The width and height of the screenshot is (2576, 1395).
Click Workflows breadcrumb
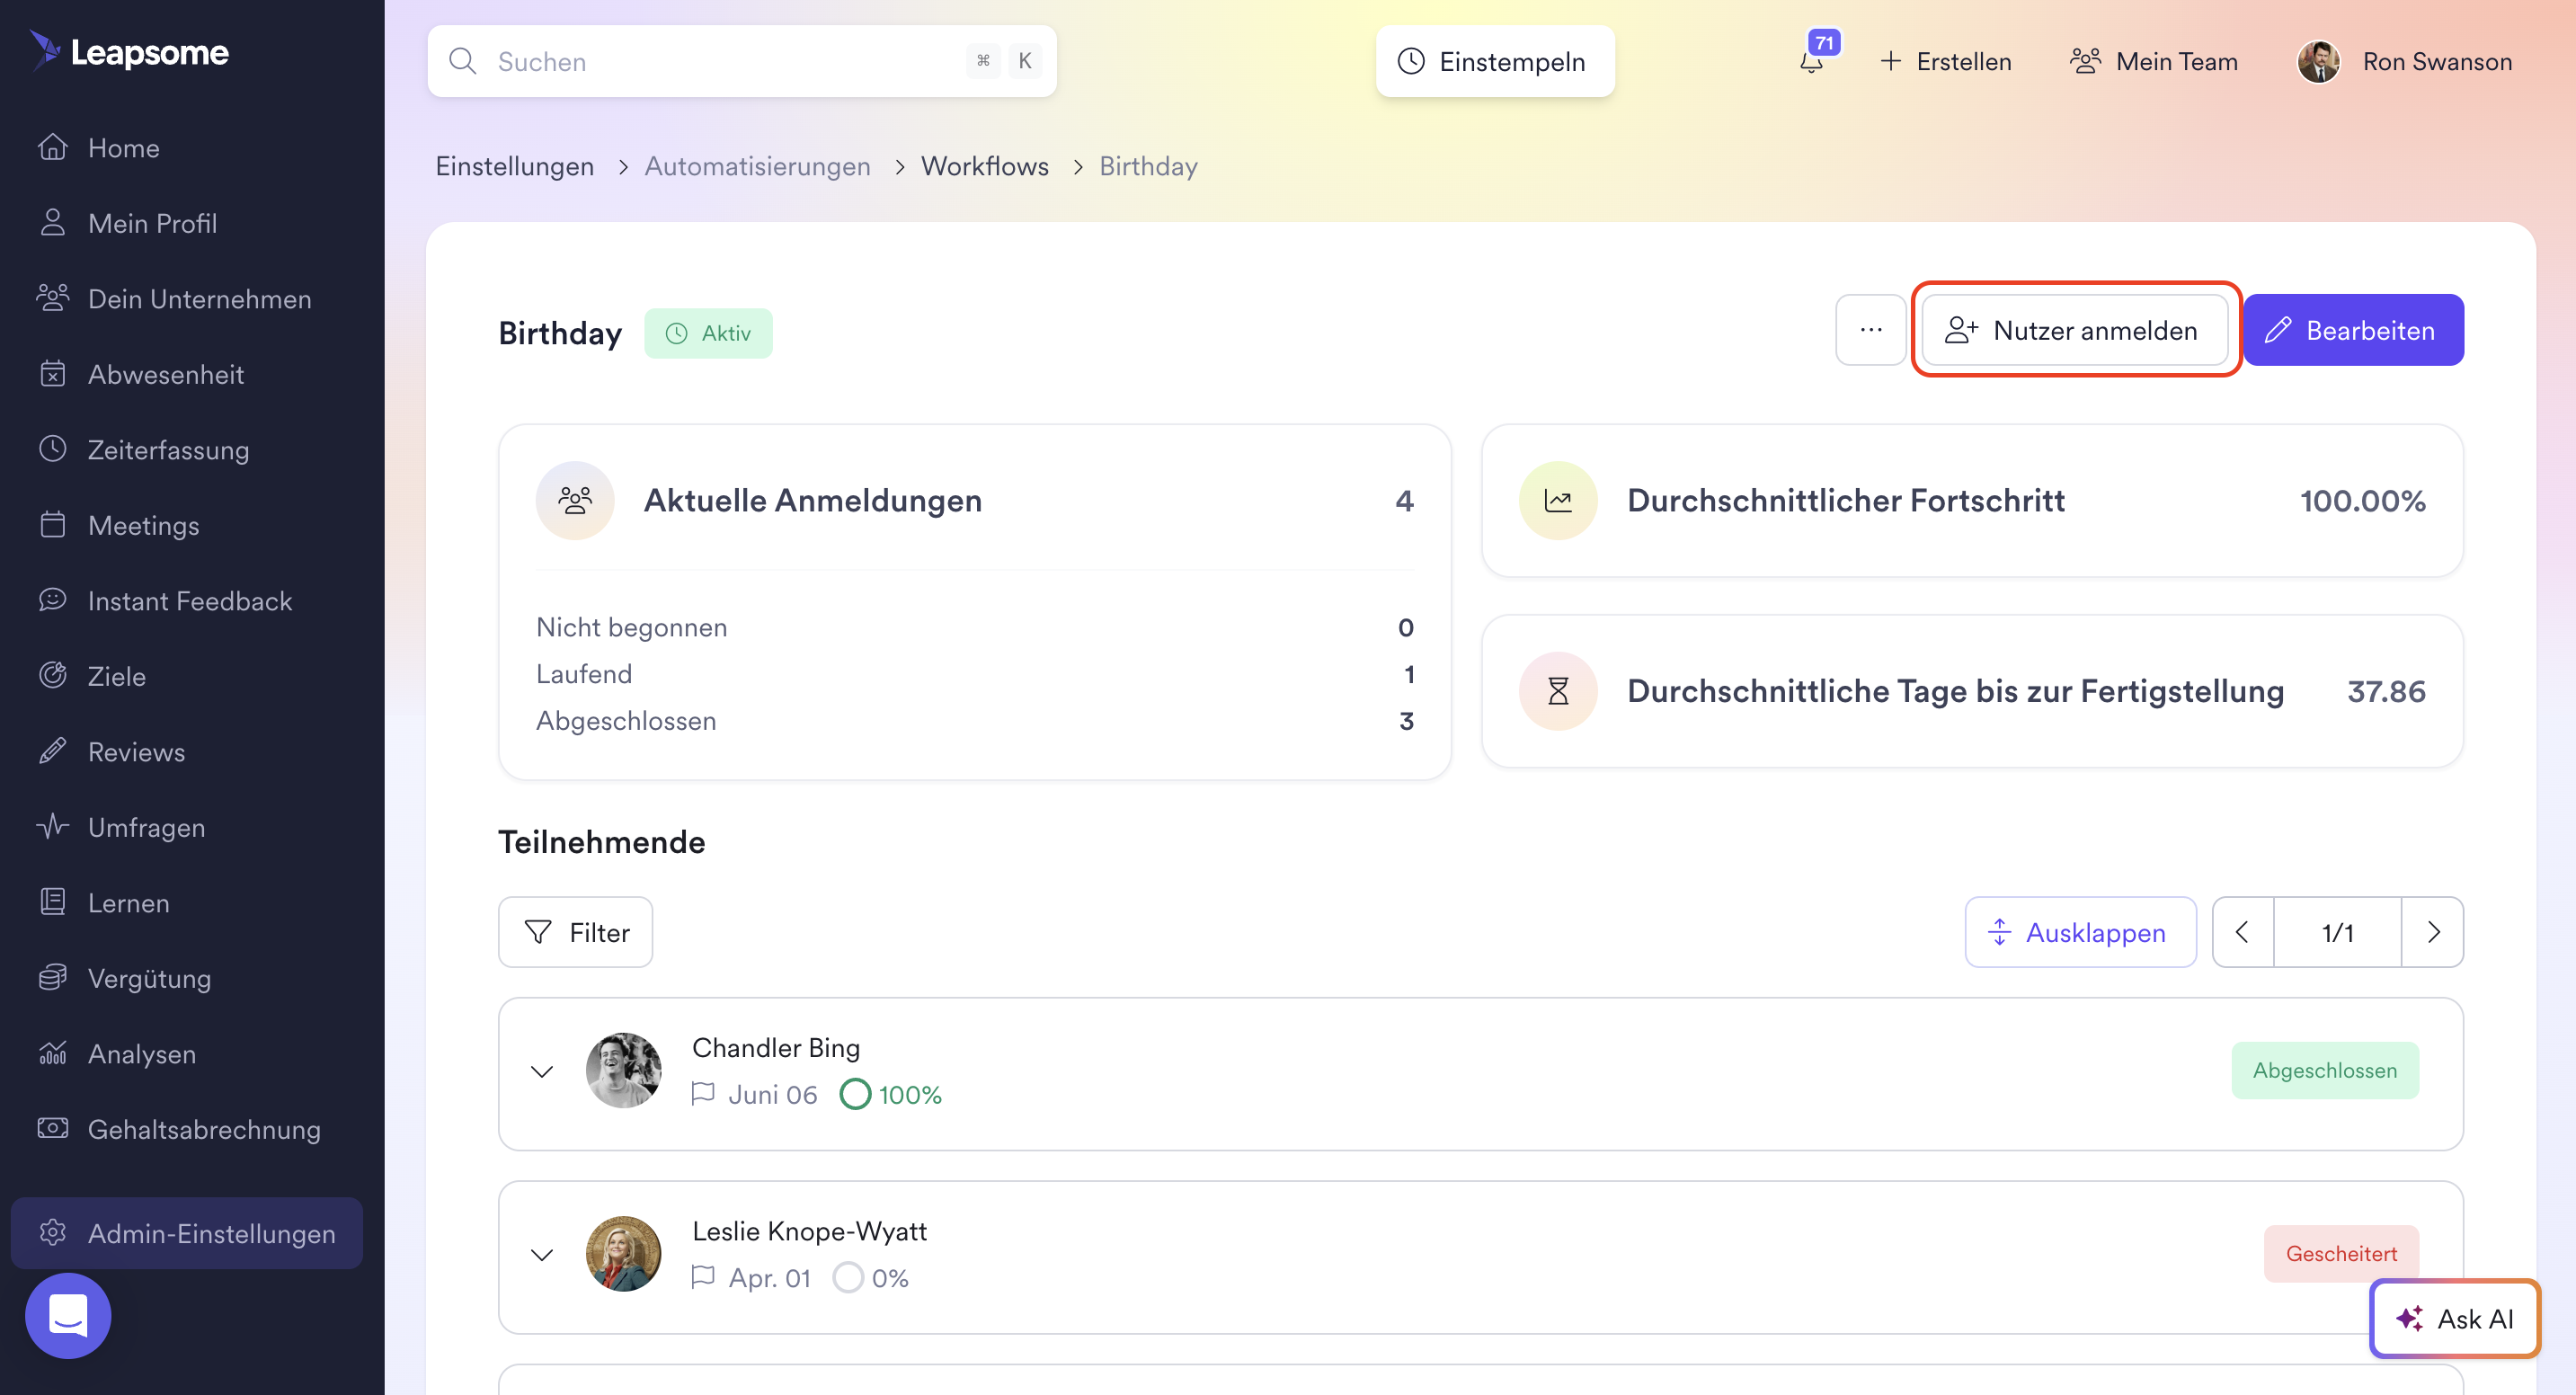[x=984, y=166]
